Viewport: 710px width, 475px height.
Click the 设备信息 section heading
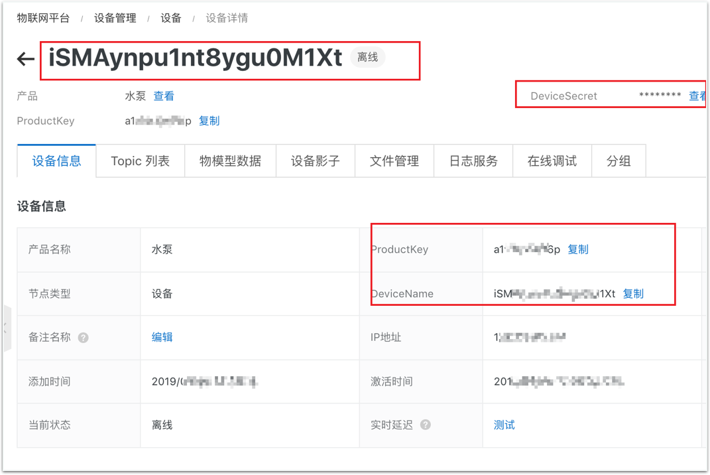pyautogui.click(x=42, y=207)
